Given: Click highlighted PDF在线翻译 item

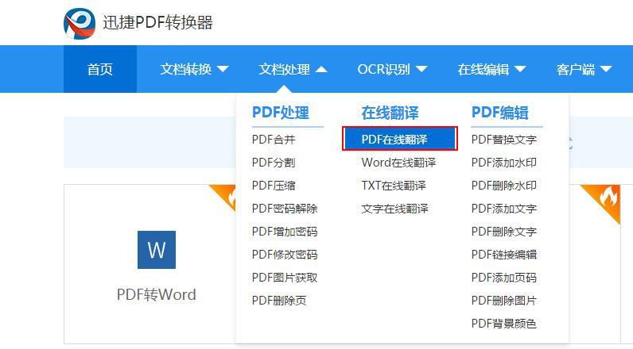Looking at the screenshot, I should click(400, 139).
